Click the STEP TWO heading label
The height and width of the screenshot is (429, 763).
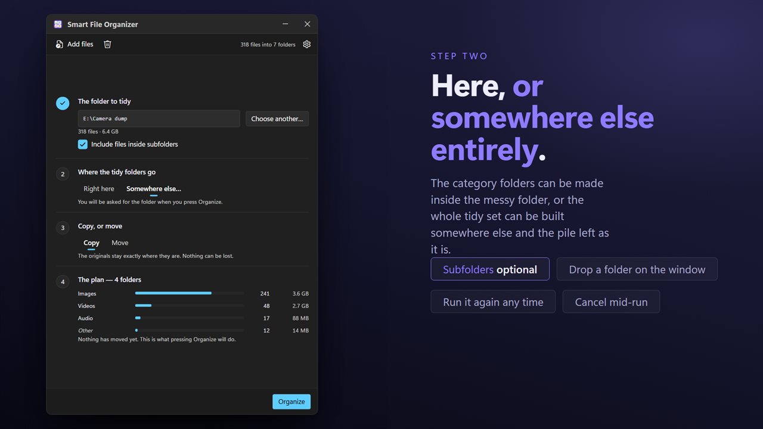(x=460, y=56)
